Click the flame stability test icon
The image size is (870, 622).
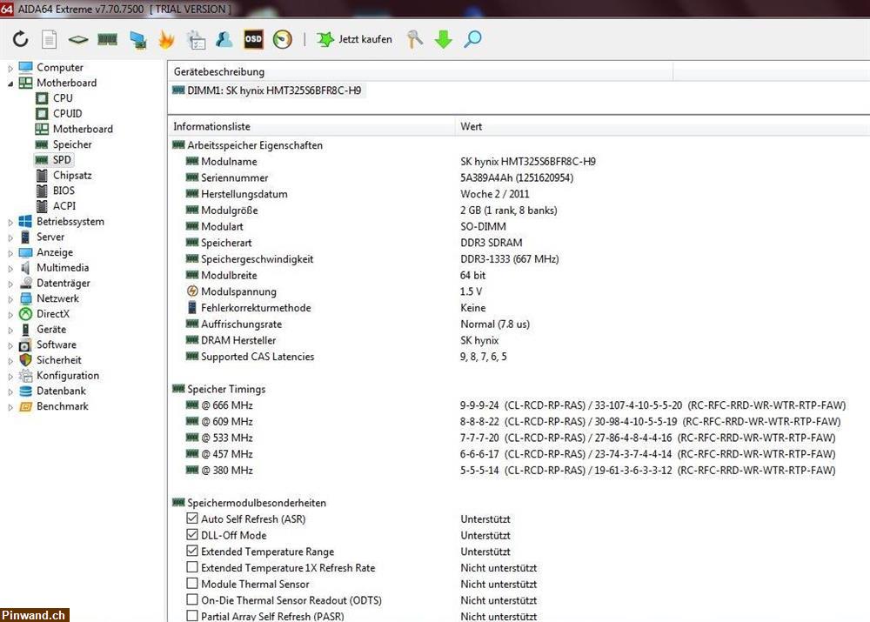pyautogui.click(x=166, y=39)
